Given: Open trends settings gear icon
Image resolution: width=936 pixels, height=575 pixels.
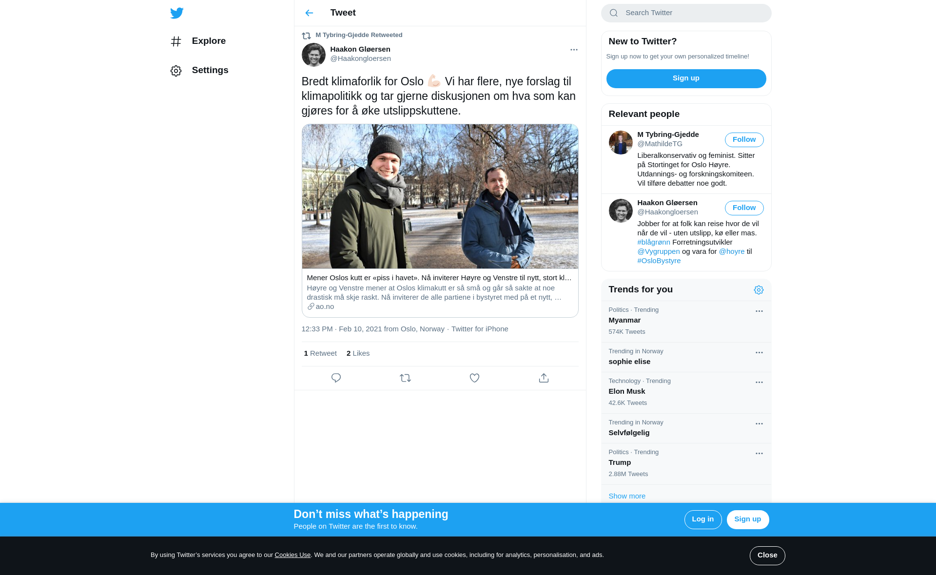Looking at the screenshot, I should coord(759,290).
